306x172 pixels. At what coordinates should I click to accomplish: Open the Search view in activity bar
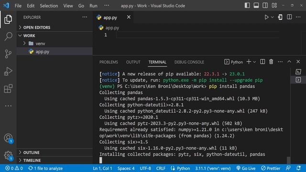[8, 36]
